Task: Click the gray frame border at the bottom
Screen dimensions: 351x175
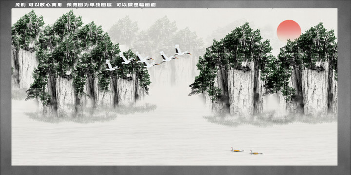Action: [175, 170]
